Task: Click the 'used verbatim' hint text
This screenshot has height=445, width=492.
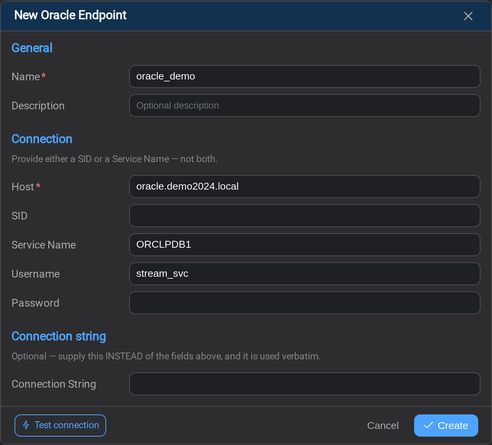Action: [x=166, y=356]
